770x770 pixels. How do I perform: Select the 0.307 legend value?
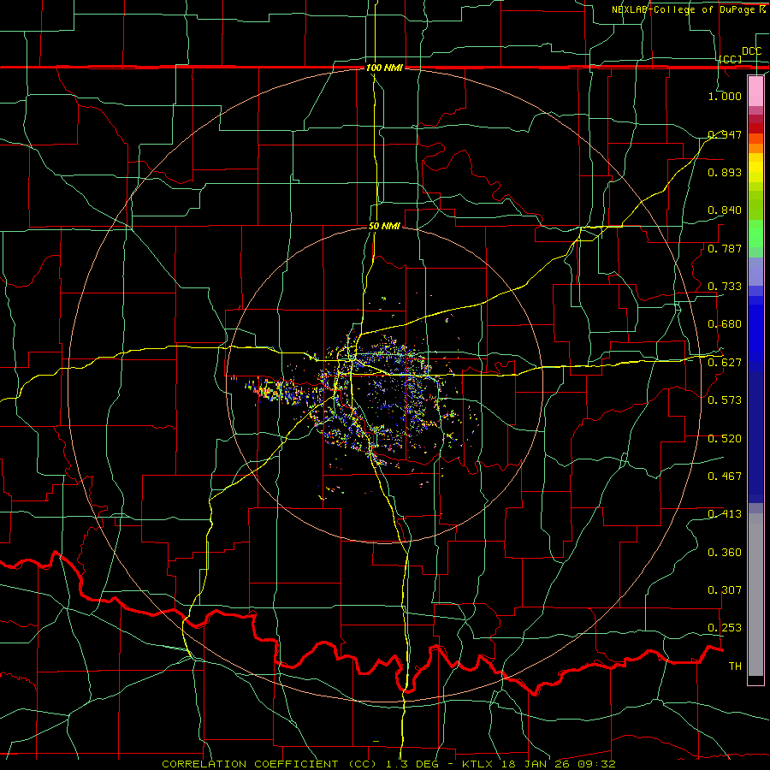725,590
